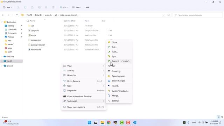
Task: Open the See more ellipsis menu
Action: tap(87, 7)
